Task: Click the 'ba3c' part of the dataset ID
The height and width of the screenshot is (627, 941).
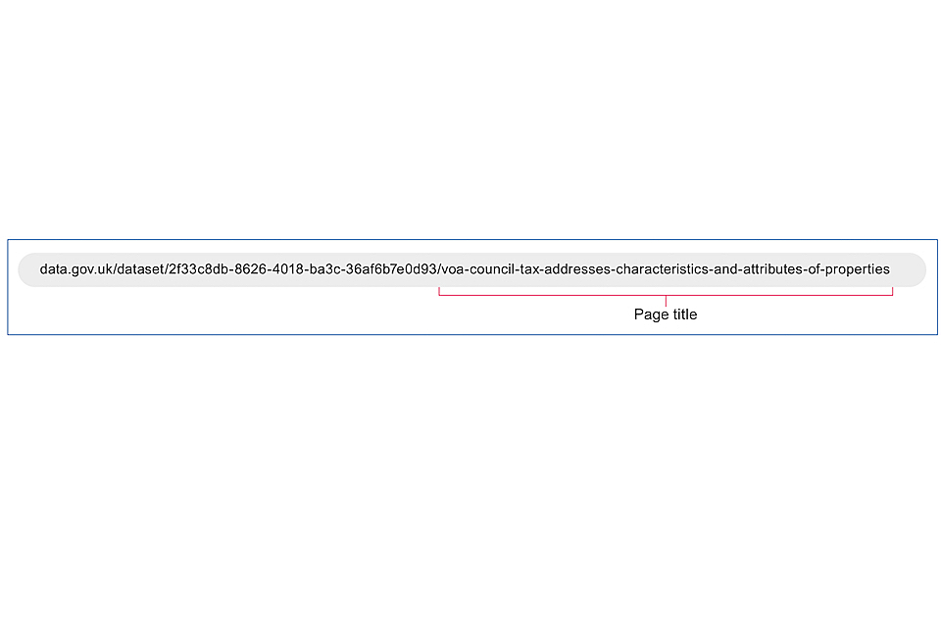Action: pyautogui.click(x=324, y=269)
